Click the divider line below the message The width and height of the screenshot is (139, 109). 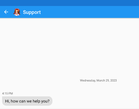69,109
